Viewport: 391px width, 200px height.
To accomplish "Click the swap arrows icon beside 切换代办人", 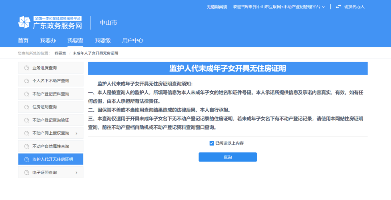I will click(x=338, y=7).
